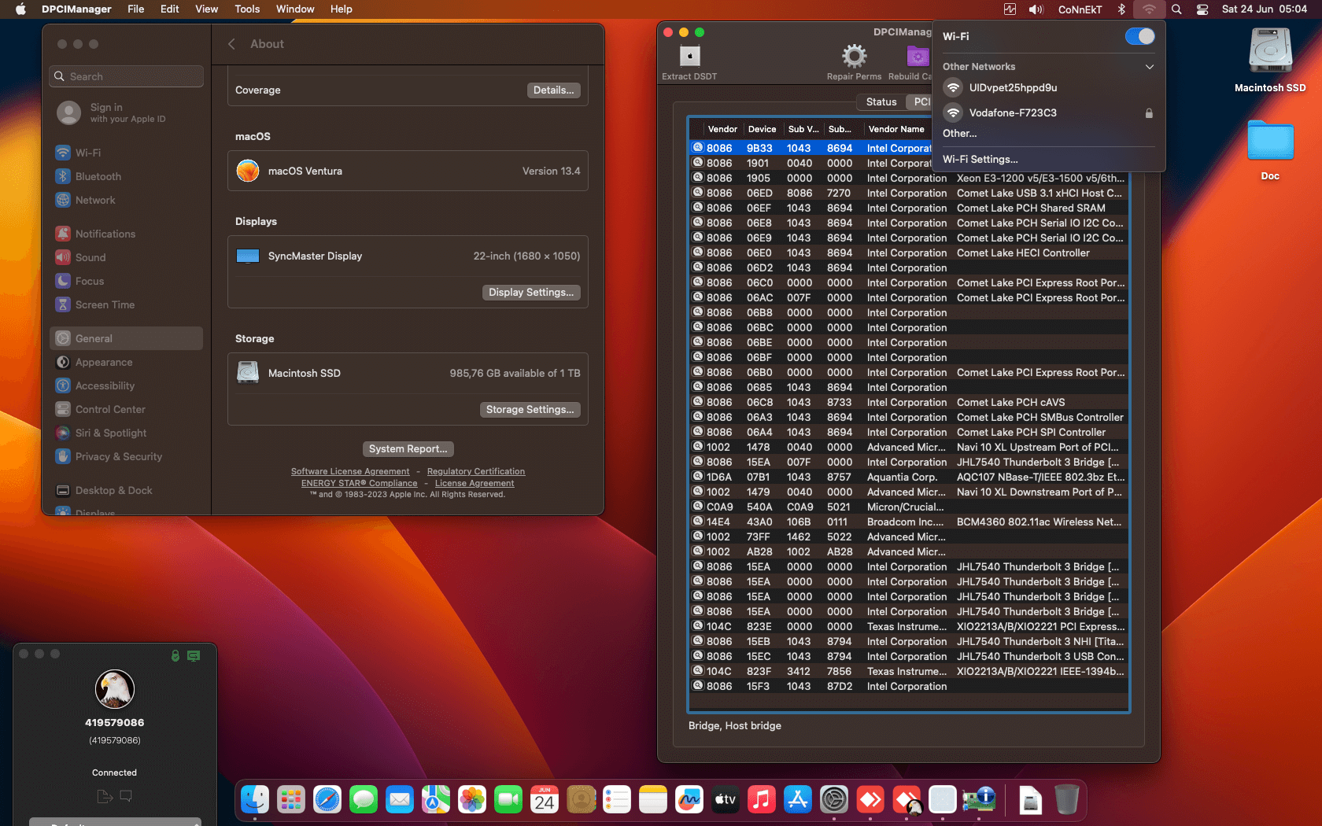The height and width of the screenshot is (826, 1322).
Task: Open Spotlight search in menu bar
Action: 1176,9
